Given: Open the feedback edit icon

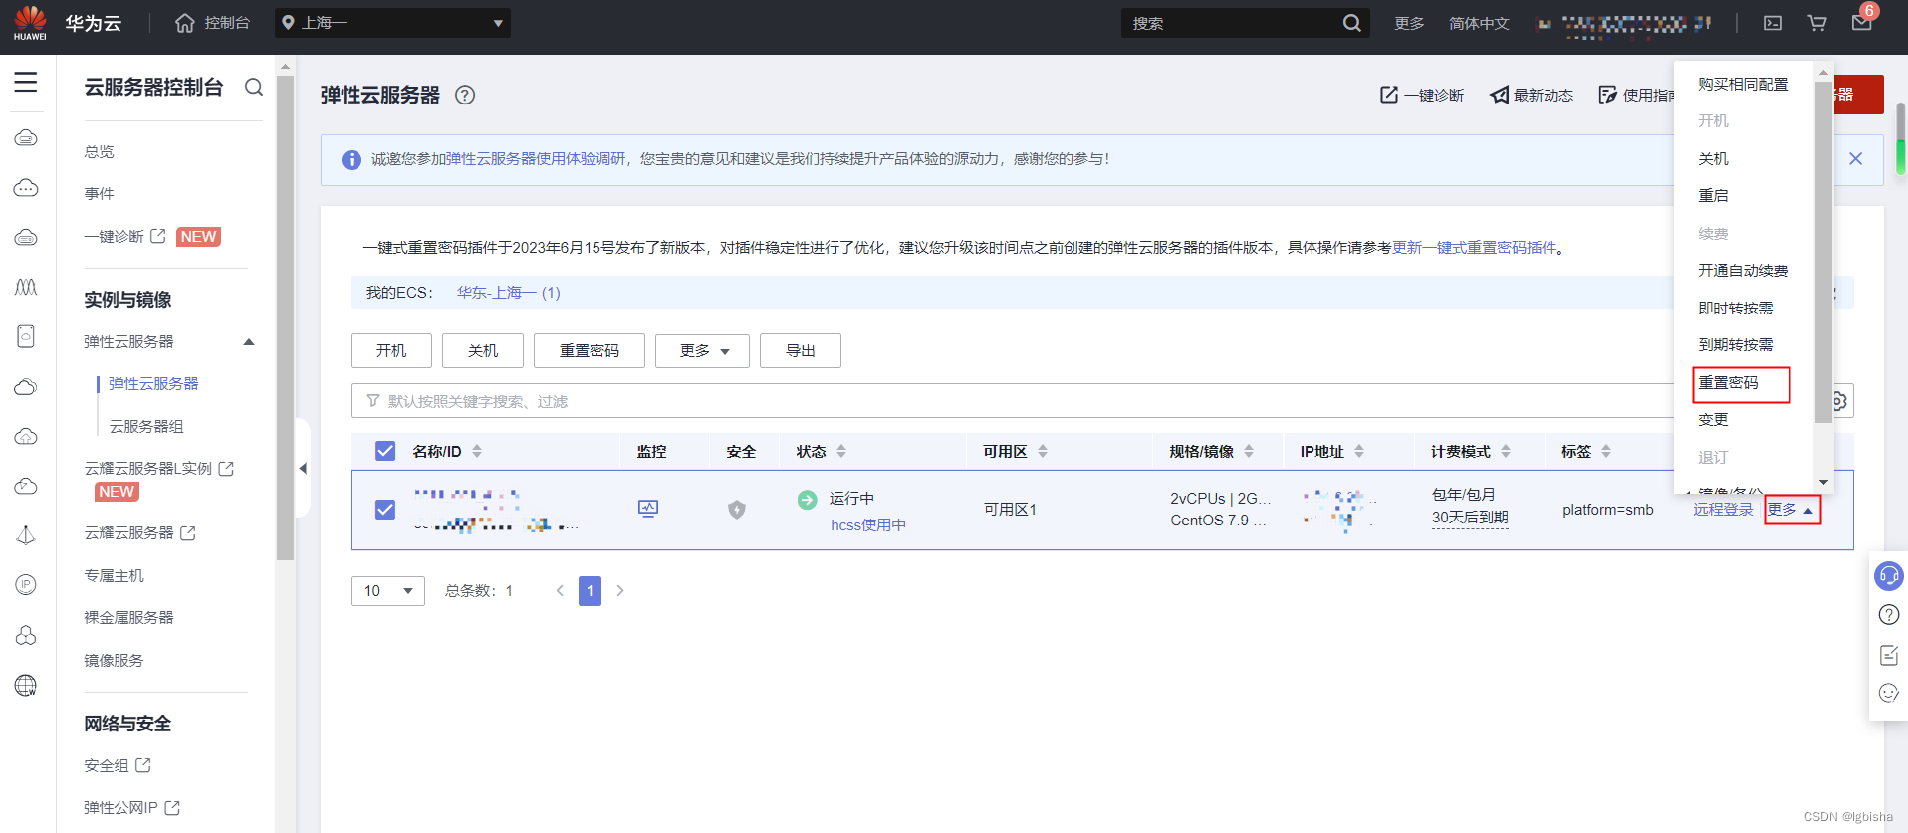Looking at the screenshot, I should point(1889,654).
